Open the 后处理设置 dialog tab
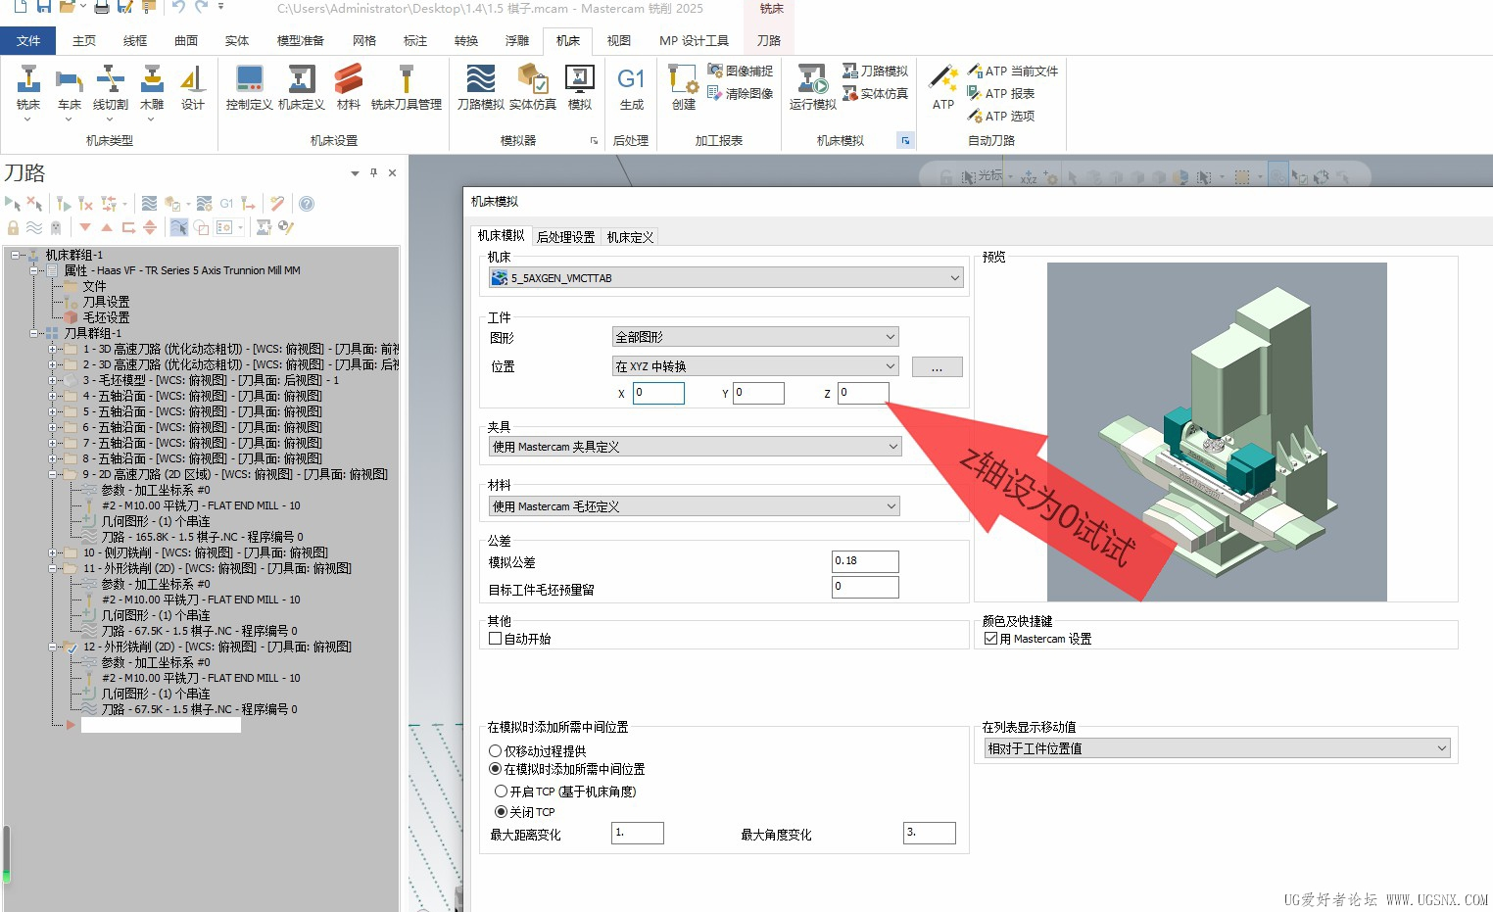This screenshot has width=1493, height=912. click(x=565, y=237)
